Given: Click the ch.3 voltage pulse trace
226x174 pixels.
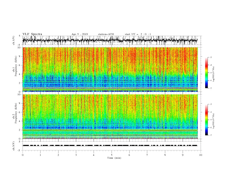Looking at the screenshot, I should [x=110, y=146].
